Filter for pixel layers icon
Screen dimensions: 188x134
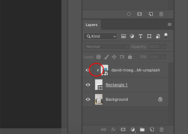tap(123, 36)
